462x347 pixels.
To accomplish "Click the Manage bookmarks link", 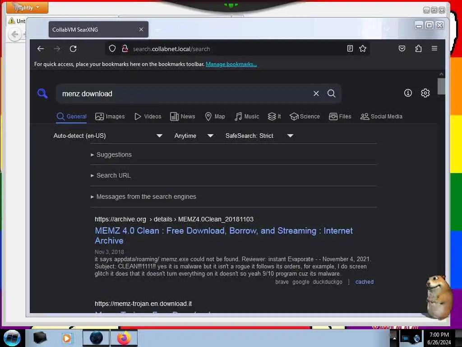I will pyautogui.click(x=231, y=64).
